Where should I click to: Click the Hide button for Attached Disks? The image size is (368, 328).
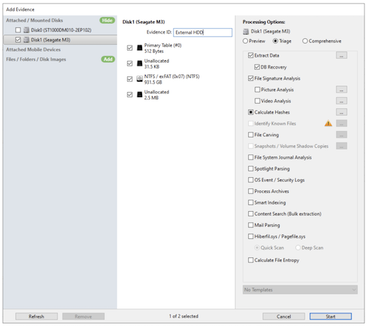point(107,21)
